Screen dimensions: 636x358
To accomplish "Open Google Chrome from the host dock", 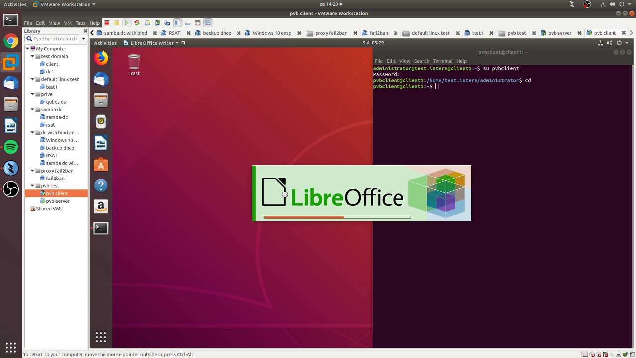I will (11, 41).
